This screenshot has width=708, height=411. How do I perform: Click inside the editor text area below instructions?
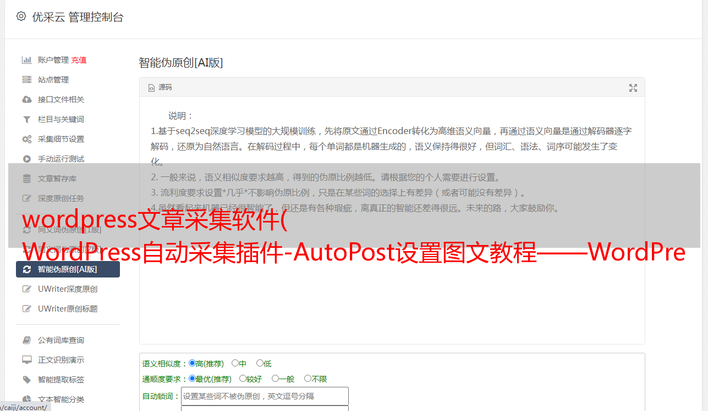tap(392, 280)
